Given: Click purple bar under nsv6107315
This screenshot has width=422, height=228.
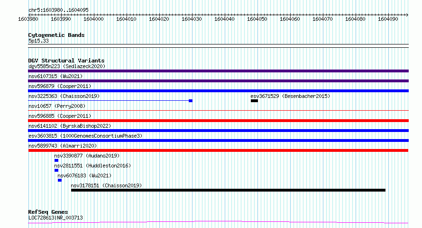Looking at the screenshot, I should [x=218, y=81].
